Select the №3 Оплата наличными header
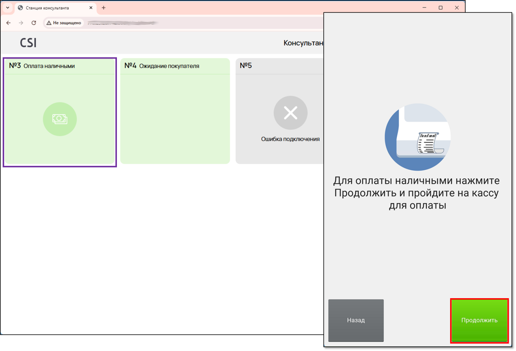The image size is (516, 351). pyautogui.click(x=42, y=66)
